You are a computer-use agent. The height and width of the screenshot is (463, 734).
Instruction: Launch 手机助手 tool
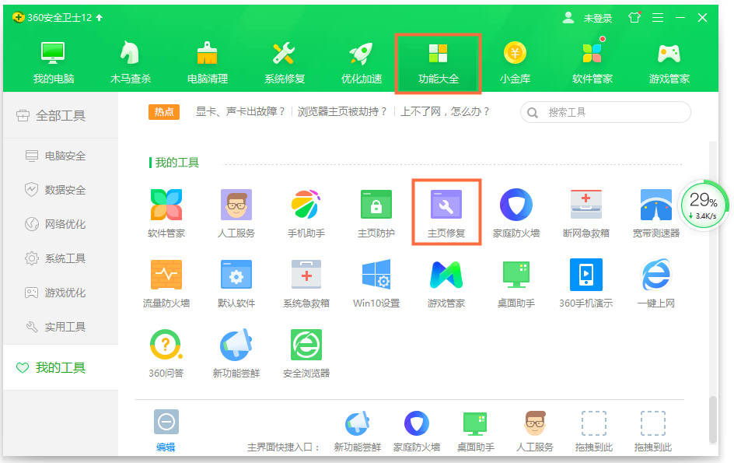coord(306,213)
